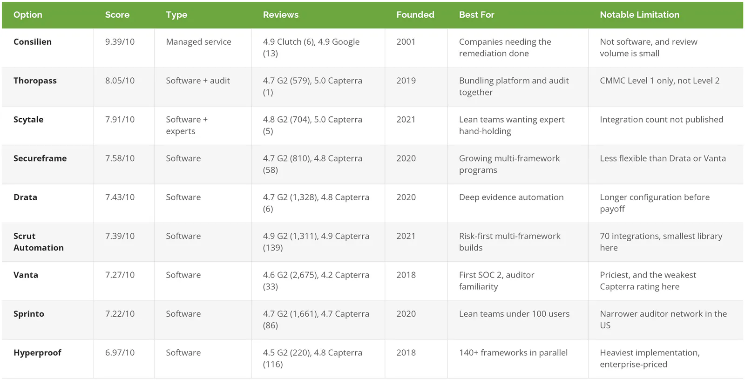Select the Sprinto option name
The image size is (745, 380).
(29, 314)
